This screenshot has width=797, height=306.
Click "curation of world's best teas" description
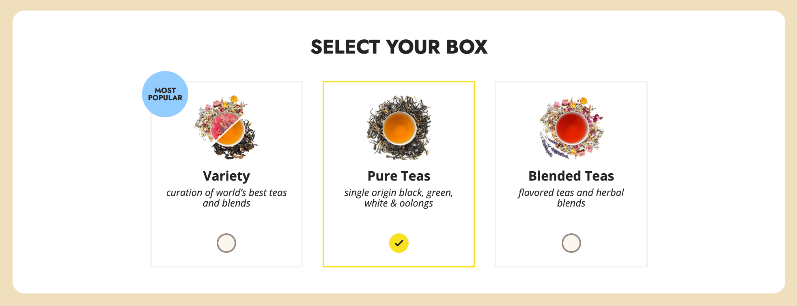click(x=226, y=192)
